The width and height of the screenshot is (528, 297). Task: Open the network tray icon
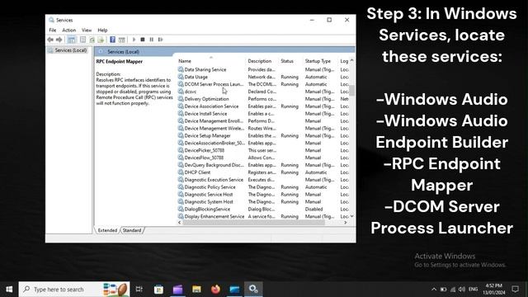pyautogui.click(x=453, y=290)
